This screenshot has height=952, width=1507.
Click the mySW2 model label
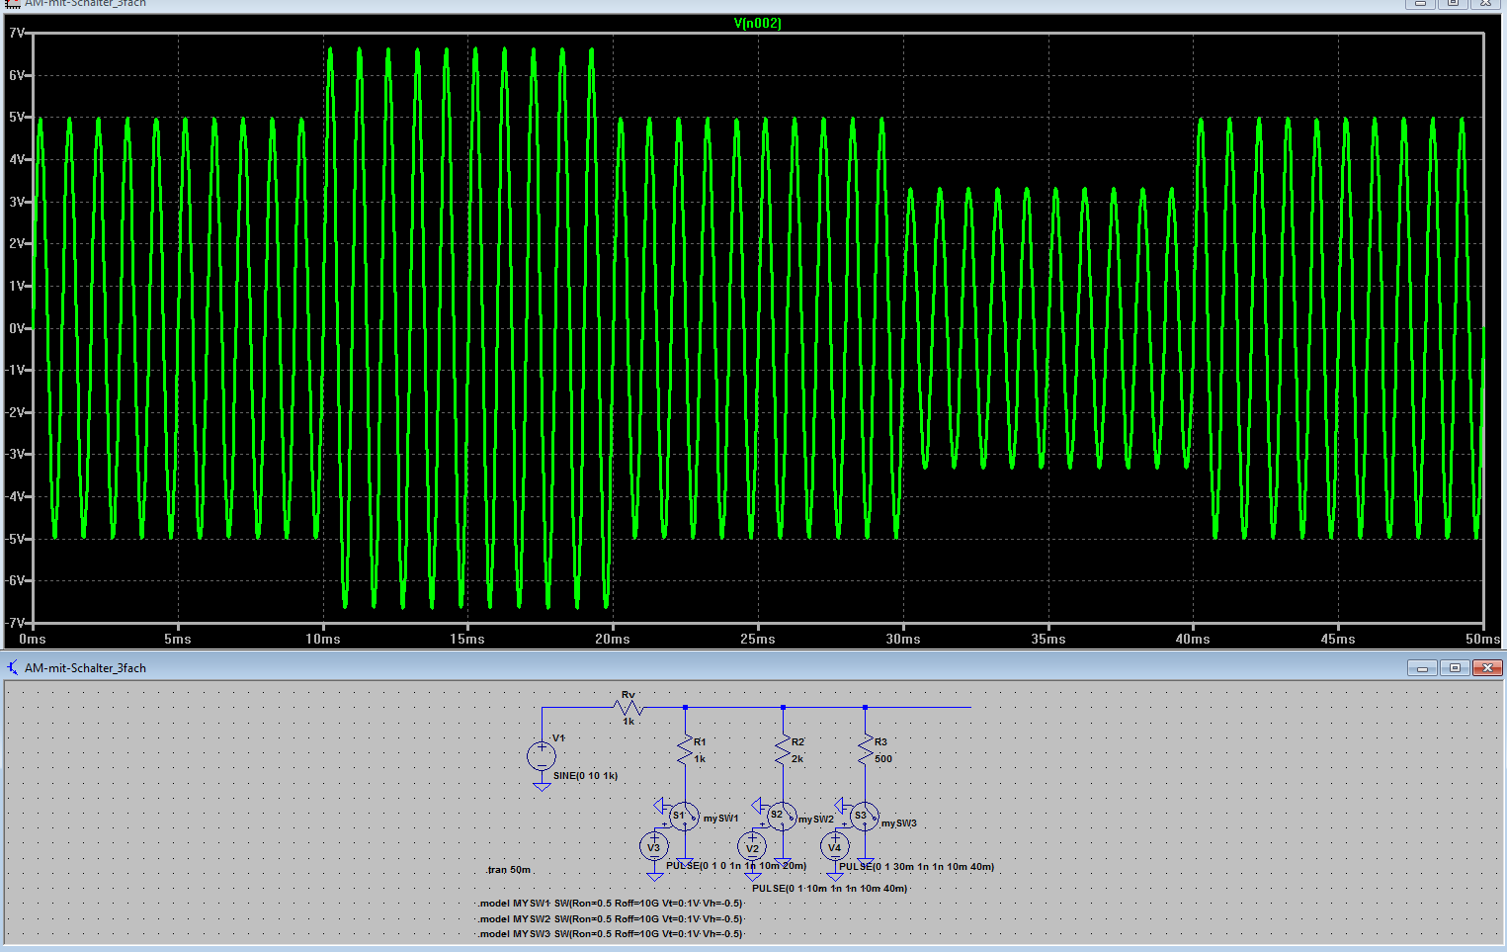click(x=816, y=820)
